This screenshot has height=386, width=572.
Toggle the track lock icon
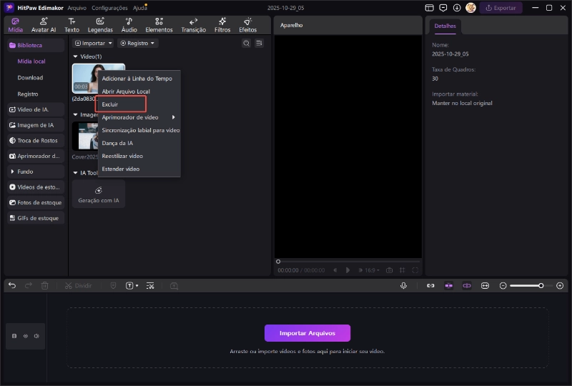[x=15, y=336]
